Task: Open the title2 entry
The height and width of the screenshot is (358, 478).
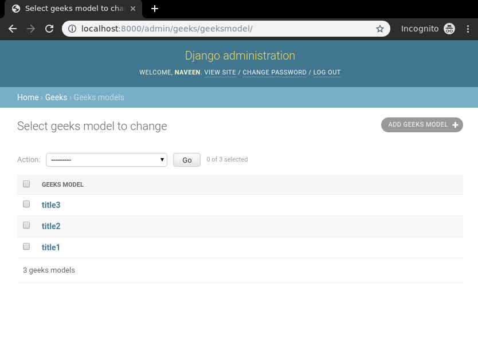Action: (x=51, y=226)
